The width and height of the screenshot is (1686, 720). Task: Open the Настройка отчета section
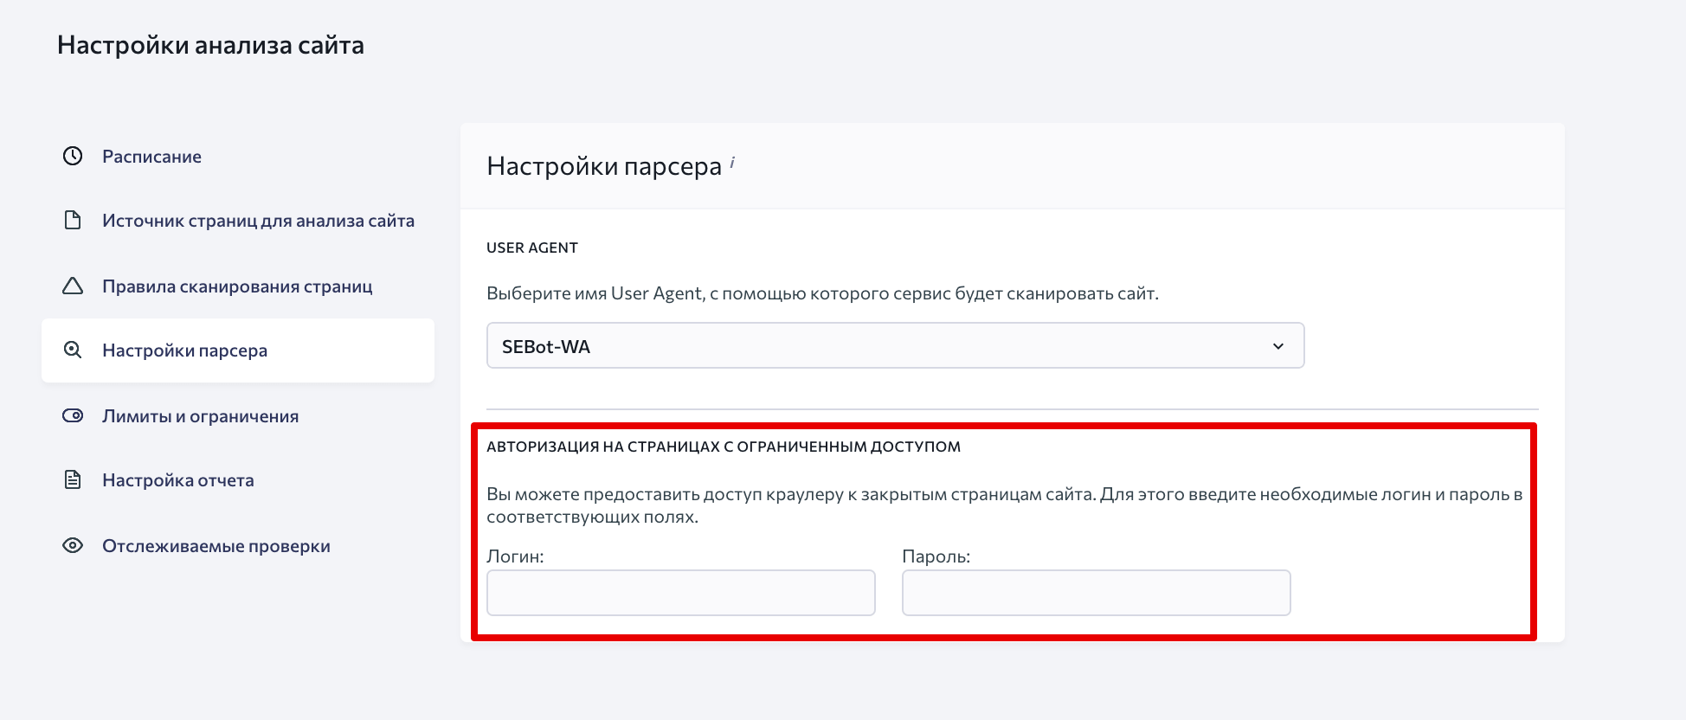(238, 480)
